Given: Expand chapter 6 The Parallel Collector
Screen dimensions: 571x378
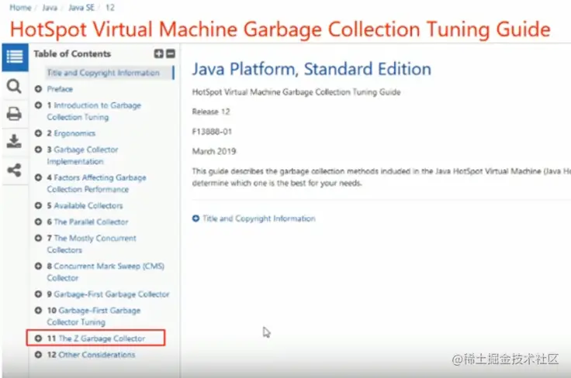Looking at the screenshot, I should pyautogui.click(x=38, y=222).
